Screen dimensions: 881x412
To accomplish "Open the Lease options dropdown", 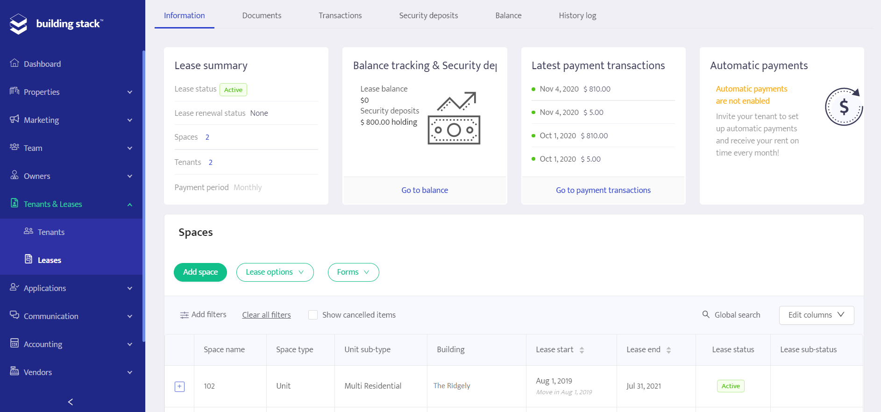I will [275, 272].
